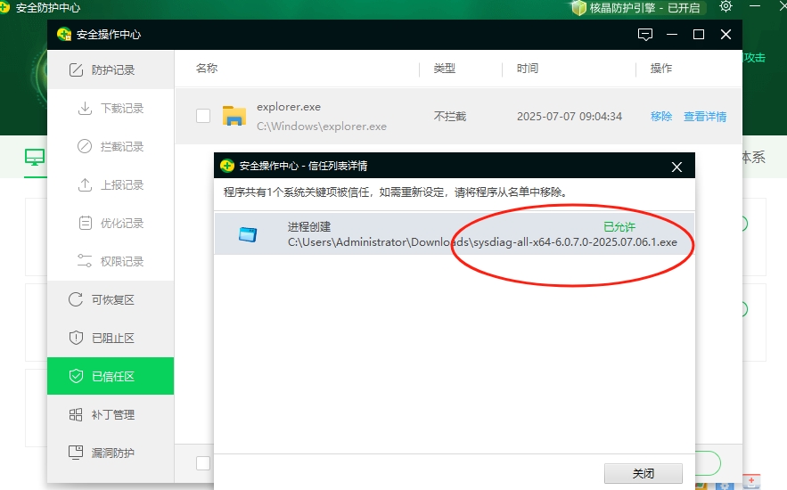Select the sysdiag-all-x64 process entry row
The width and height of the screenshot is (787, 490).
pos(453,234)
